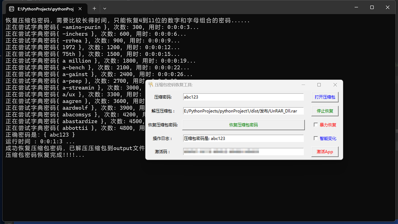398x224 pixels.
Task: Select the 操作日志 log text field
Action: [243, 138]
